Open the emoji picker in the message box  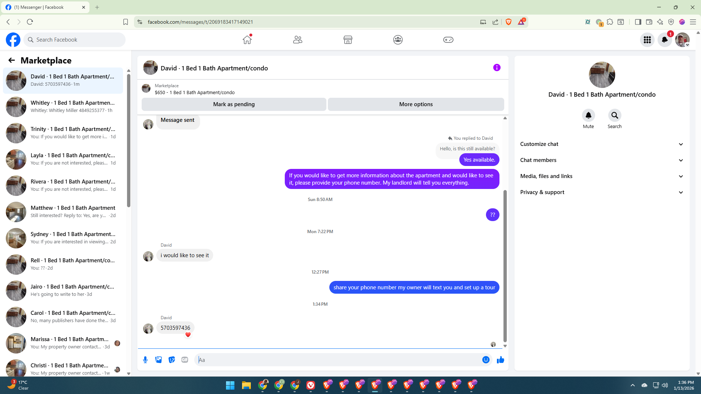(486, 360)
